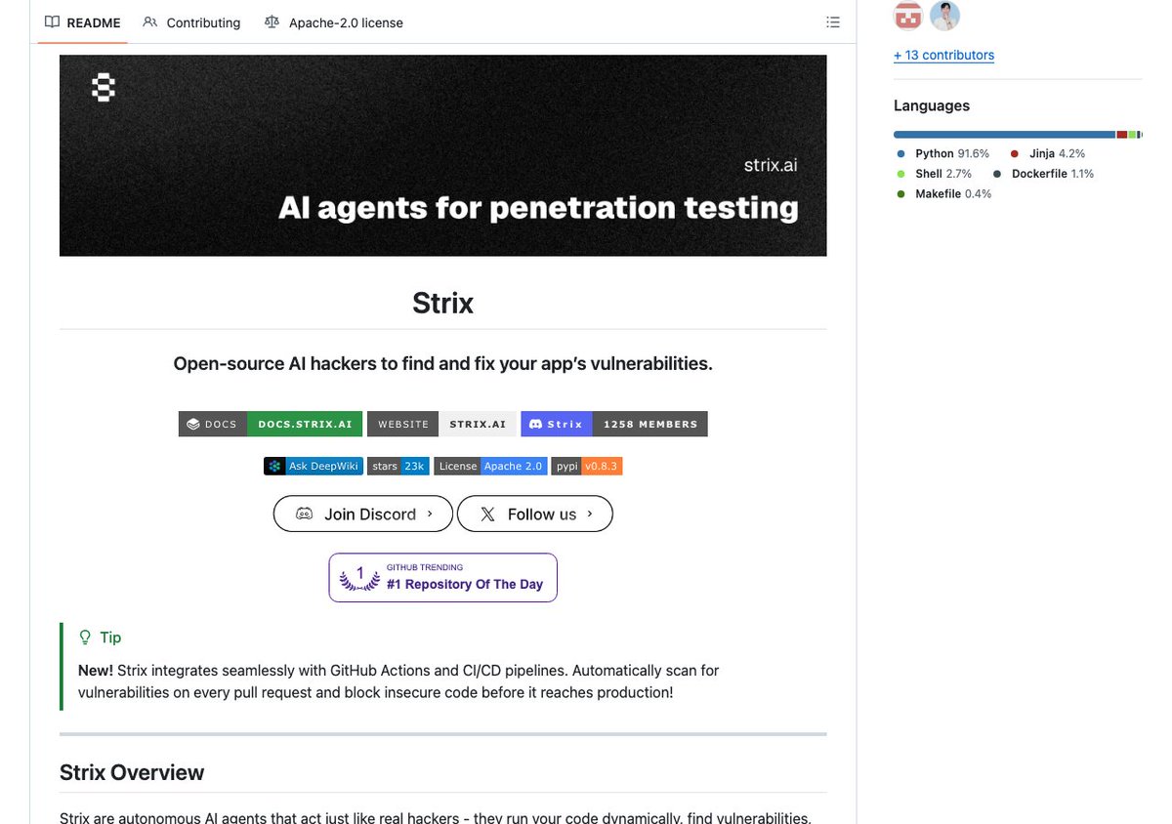
Task: Click the layers icon in the DOCS badge
Action: [193, 424]
